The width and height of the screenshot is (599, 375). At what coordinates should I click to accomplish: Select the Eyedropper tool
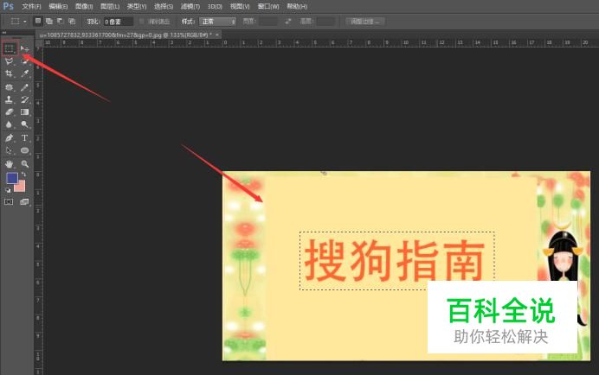coord(24,73)
